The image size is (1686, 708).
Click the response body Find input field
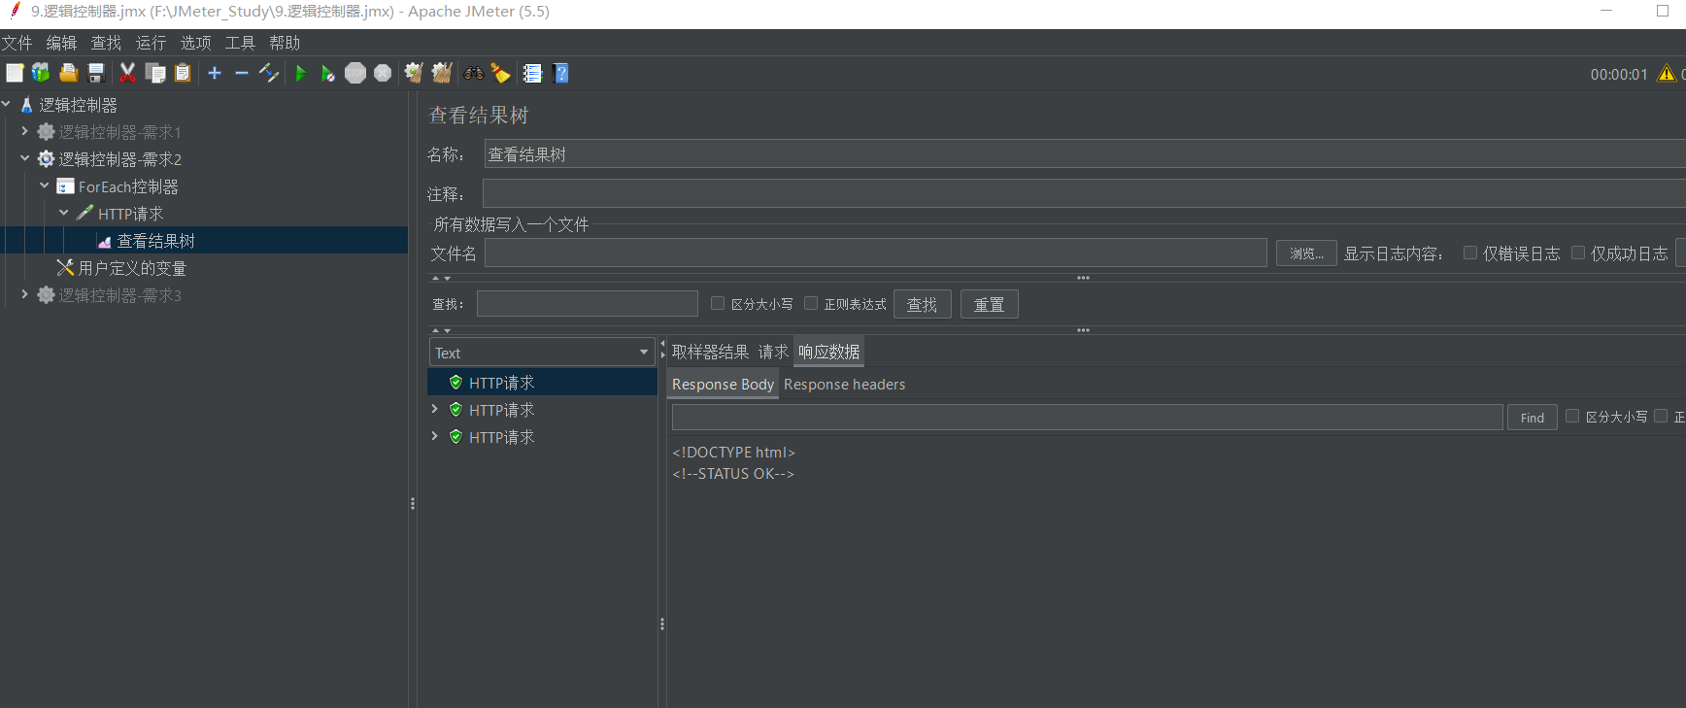(1088, 418)
